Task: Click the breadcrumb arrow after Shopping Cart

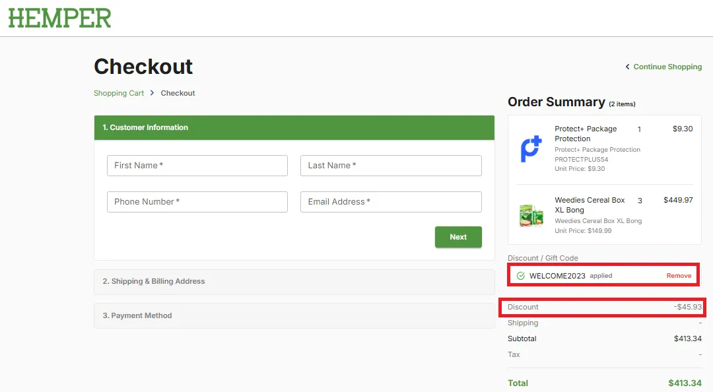Action: (x=152, y=93)
